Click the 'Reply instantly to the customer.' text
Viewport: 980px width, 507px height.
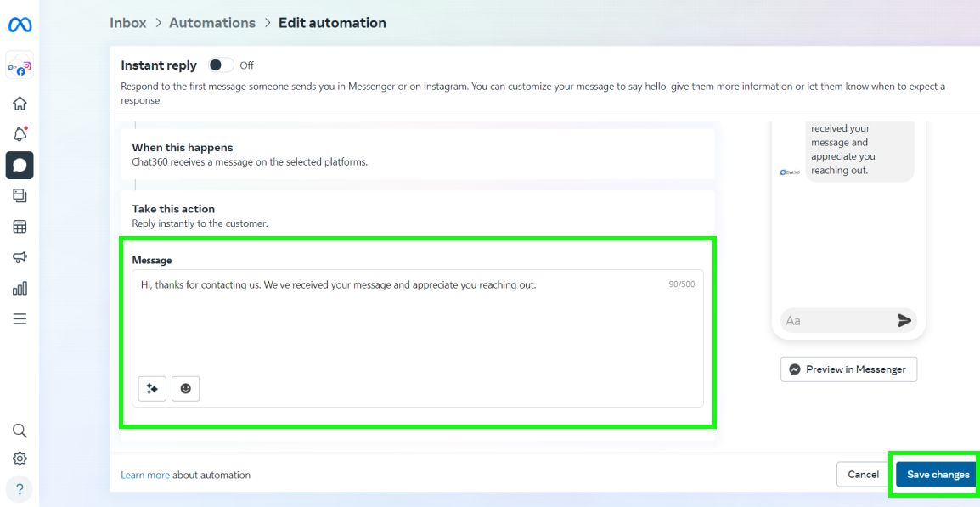pyautogui.click(x=200, y=223)
